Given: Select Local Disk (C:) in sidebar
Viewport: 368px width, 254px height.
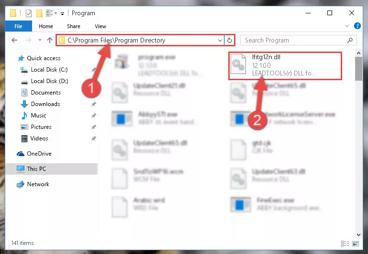Looking at the screenshot, I should coord(49,70).
